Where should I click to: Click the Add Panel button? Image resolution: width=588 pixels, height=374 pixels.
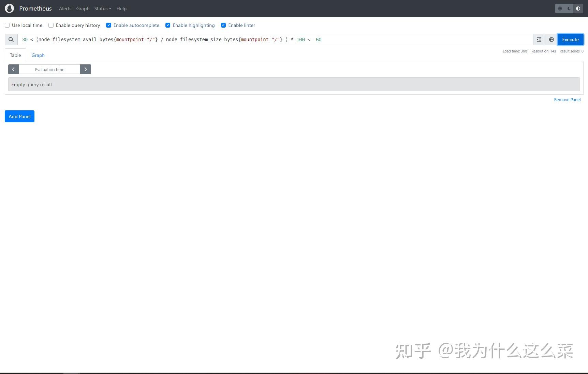pyautogui.click(x=19, y=116)
